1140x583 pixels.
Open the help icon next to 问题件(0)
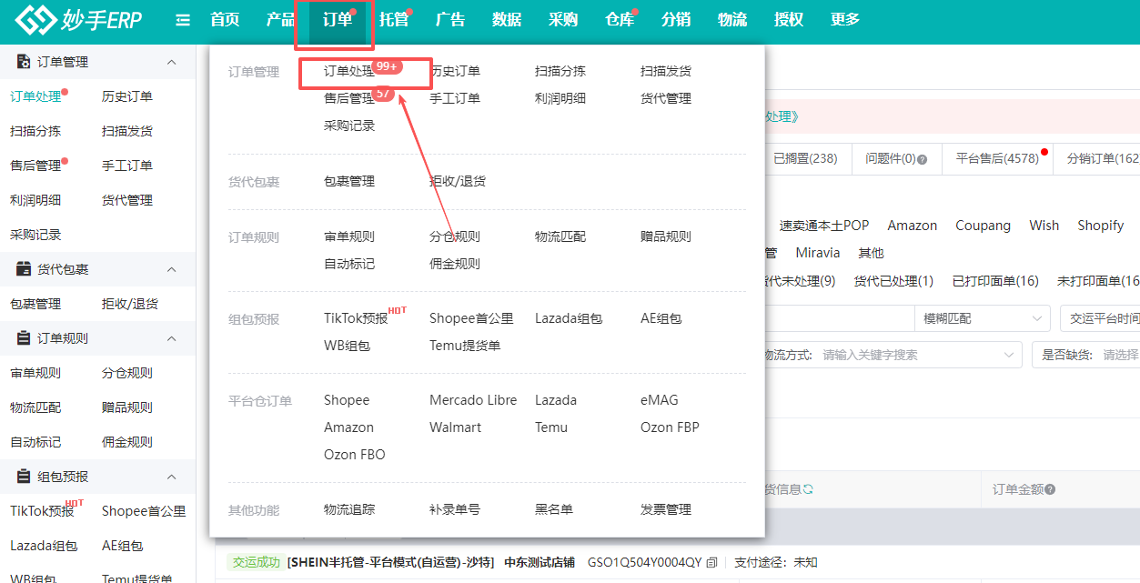click(x=923, y=158)
